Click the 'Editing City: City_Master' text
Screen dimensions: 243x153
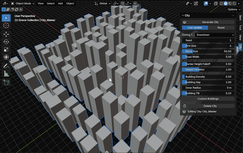(x=202, y=111)
